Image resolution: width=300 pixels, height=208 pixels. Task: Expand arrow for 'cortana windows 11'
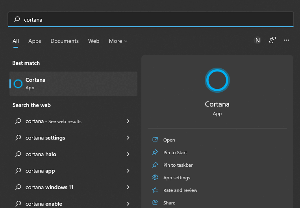coord(128,187)
